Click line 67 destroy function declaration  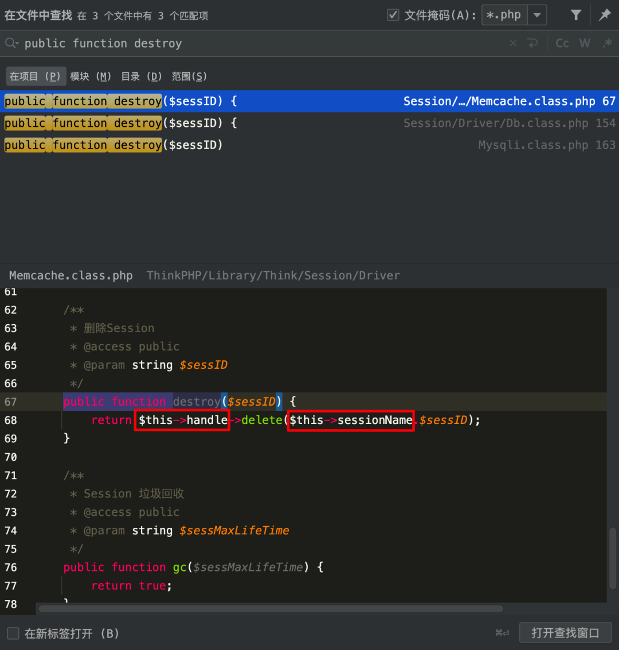point(179,401)
